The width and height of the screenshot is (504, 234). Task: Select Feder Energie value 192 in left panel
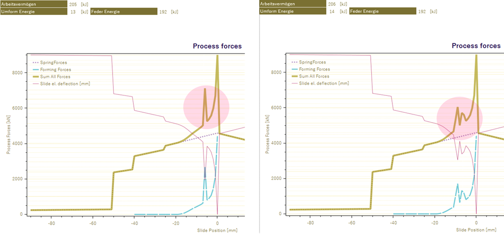pos(163,12)
